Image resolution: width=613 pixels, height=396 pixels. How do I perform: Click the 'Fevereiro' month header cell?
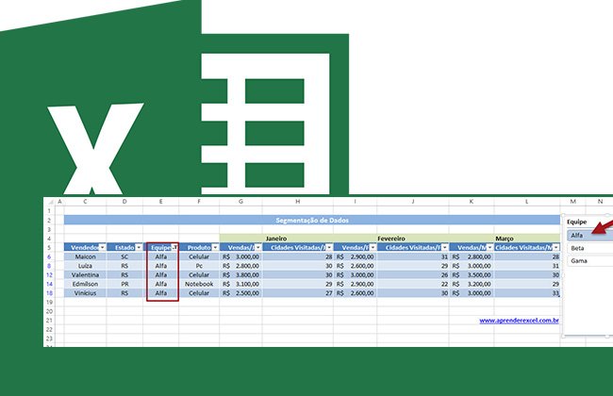(x=391, y=239)
